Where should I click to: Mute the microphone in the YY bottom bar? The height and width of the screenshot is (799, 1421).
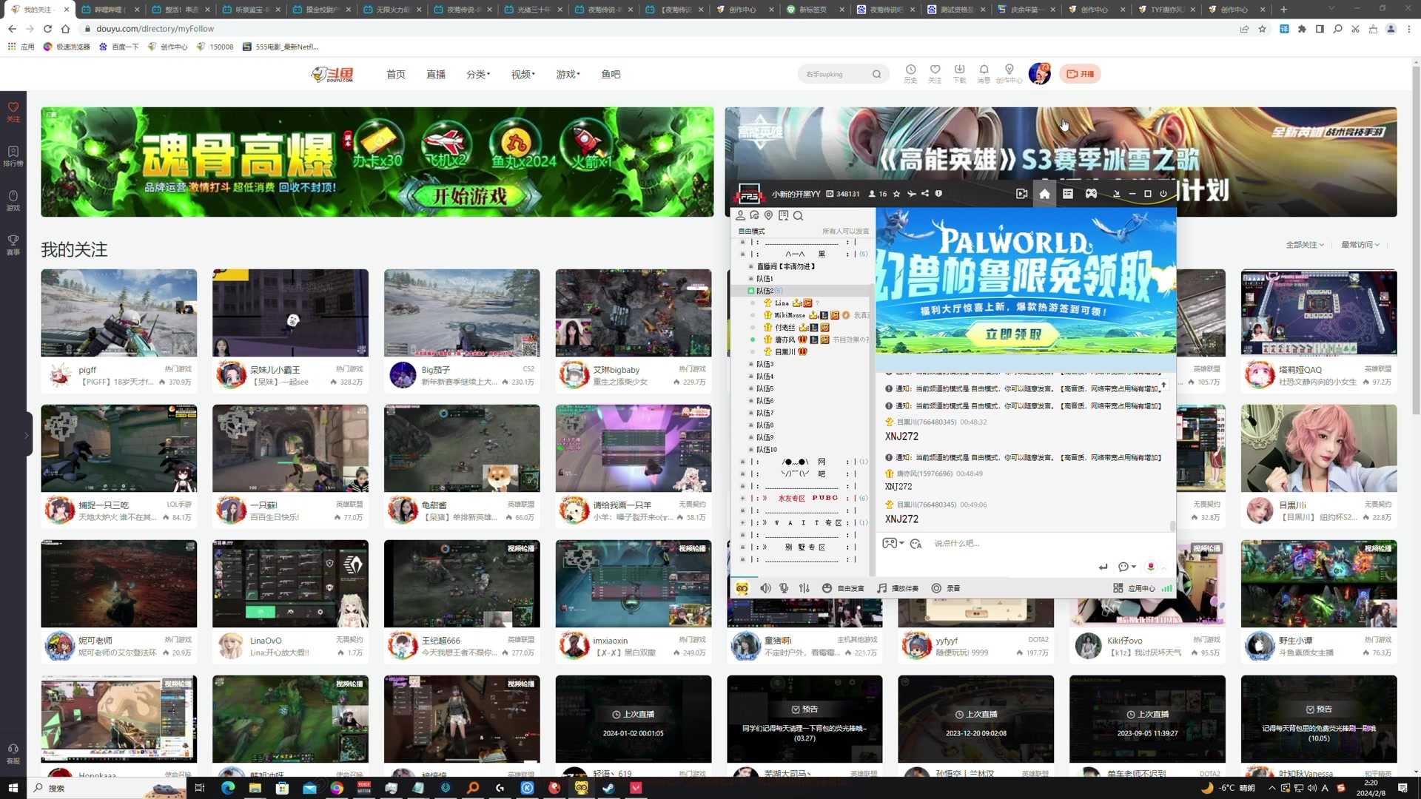pos(784,588)
